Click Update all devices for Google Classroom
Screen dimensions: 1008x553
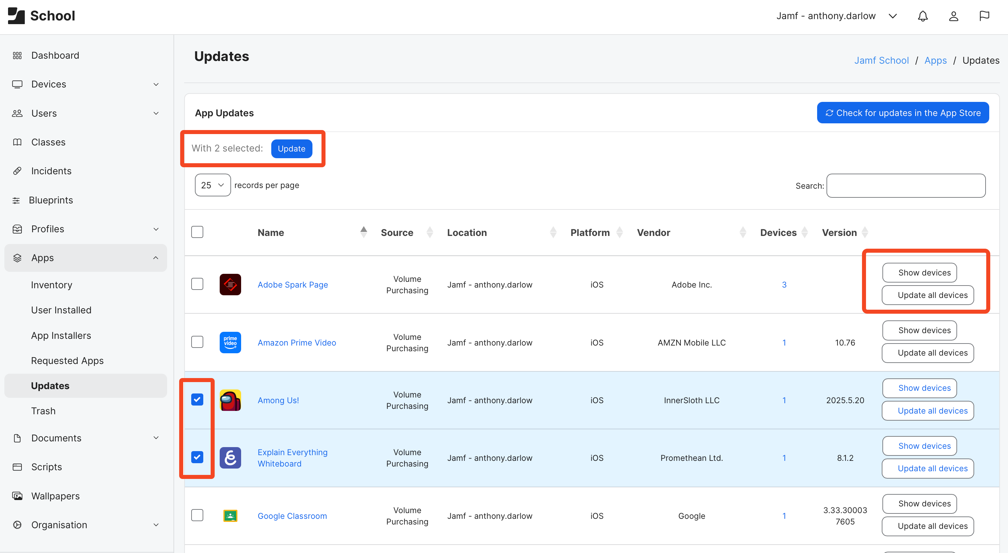click(928, 527)
